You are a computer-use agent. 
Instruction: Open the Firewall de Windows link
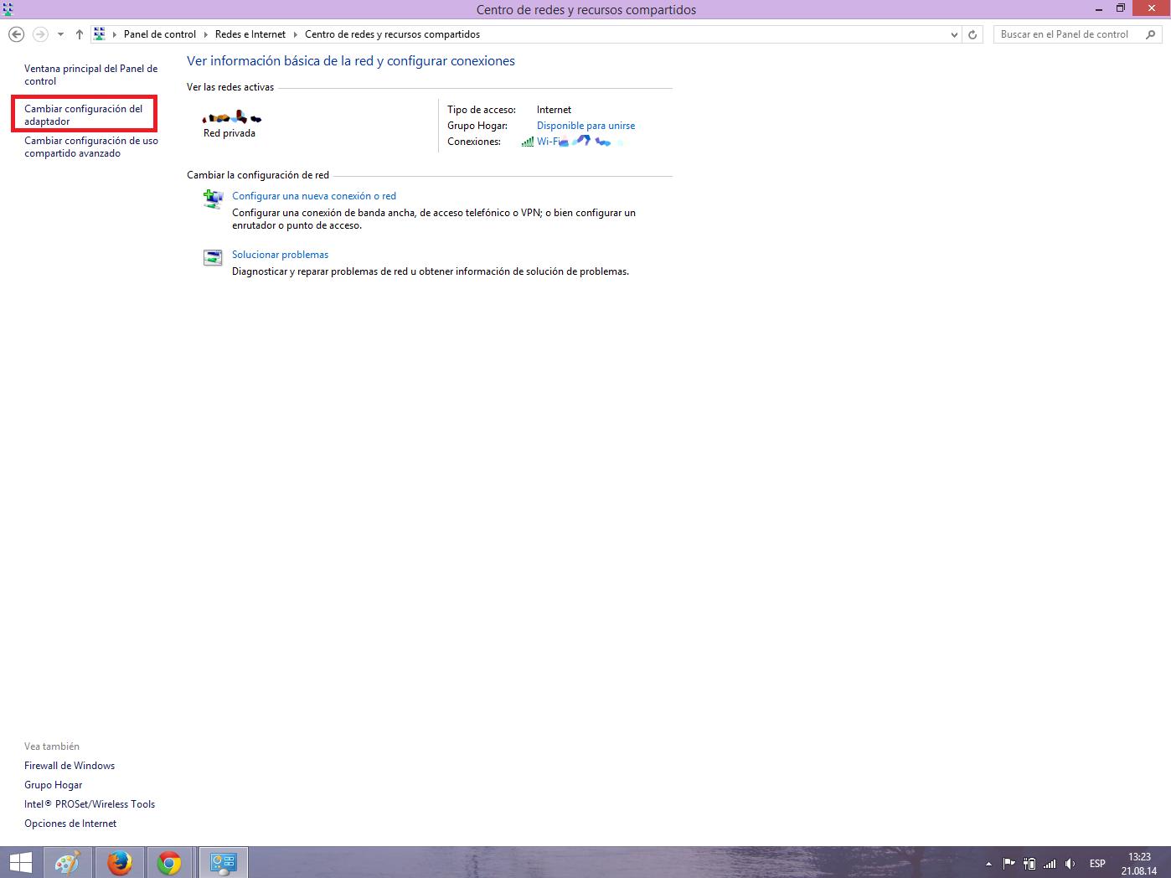pyautogui.click(x=70, y=766)
